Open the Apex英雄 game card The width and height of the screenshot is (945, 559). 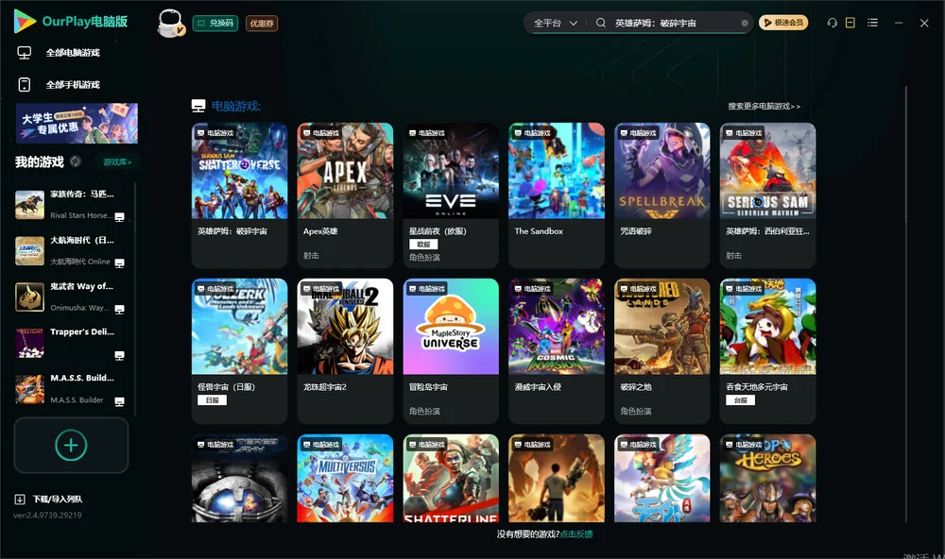pos(345,195)
